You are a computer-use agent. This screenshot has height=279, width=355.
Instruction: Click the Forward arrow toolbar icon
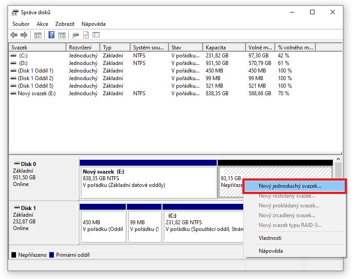(24, 35)
